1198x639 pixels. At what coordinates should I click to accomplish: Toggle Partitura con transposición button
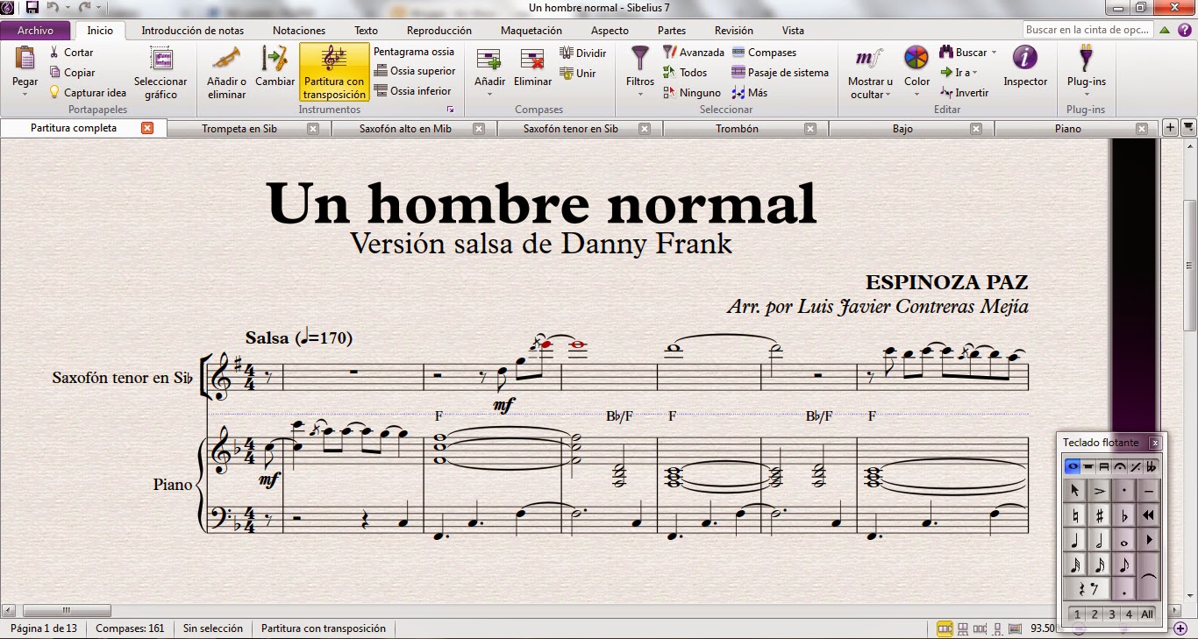pos(334,73)
